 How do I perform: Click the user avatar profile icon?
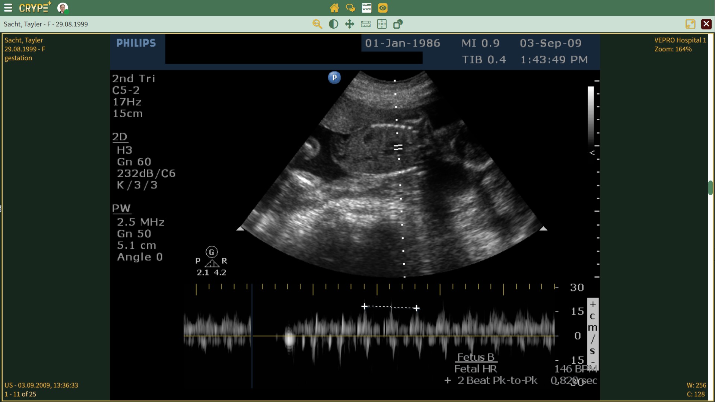coord(63,8)
